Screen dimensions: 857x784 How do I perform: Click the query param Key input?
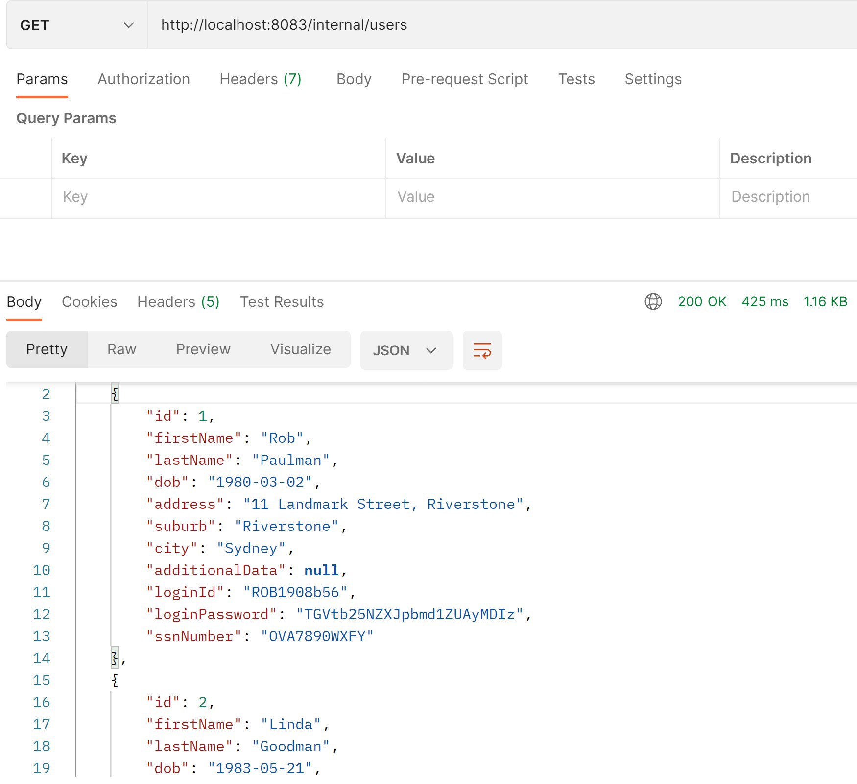tap(218, 197)
